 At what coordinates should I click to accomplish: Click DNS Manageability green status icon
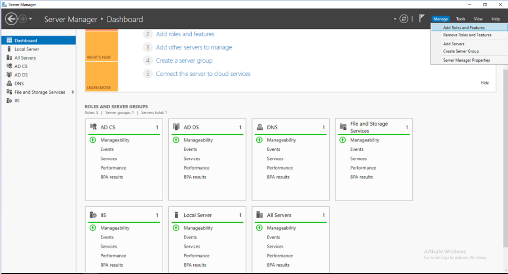(259, 140)
